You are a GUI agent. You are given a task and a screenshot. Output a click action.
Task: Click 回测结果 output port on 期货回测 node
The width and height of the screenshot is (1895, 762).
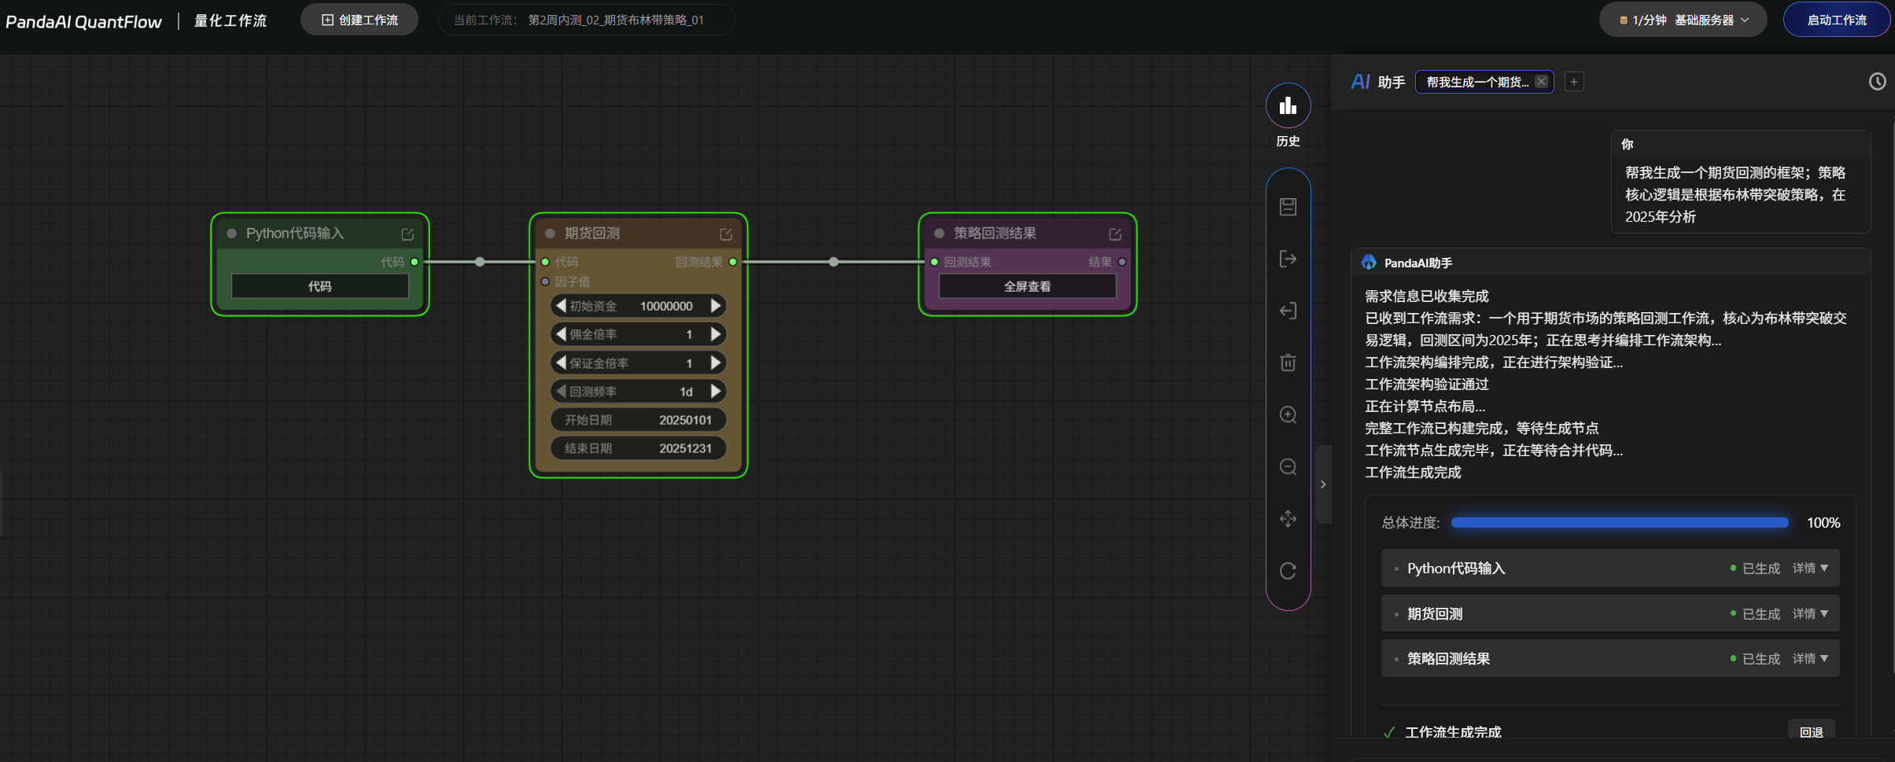[x=733, y=262]
